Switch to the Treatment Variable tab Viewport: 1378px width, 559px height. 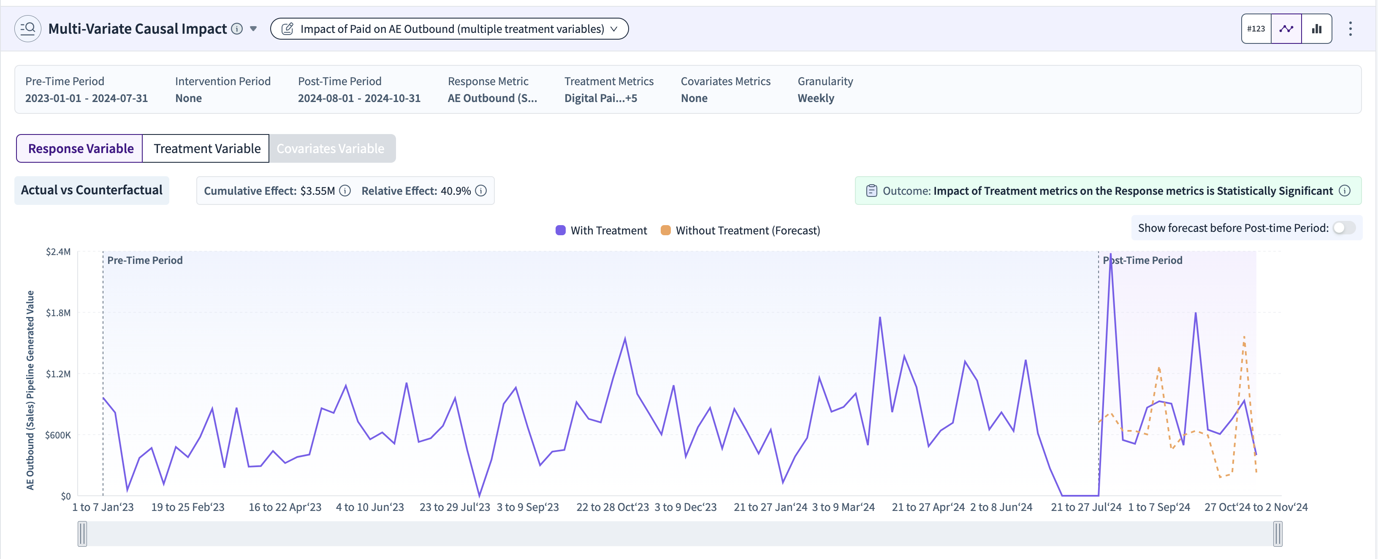[206, 148]
